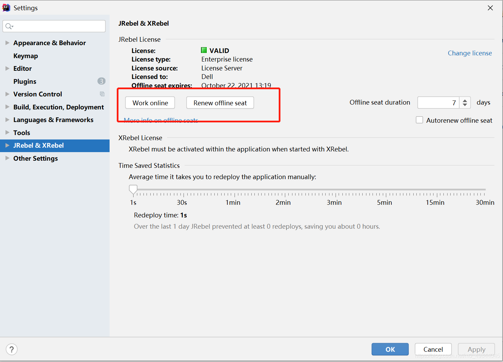
Task: Expand the JRebel & XRebel node
Action: pos(7,145)
